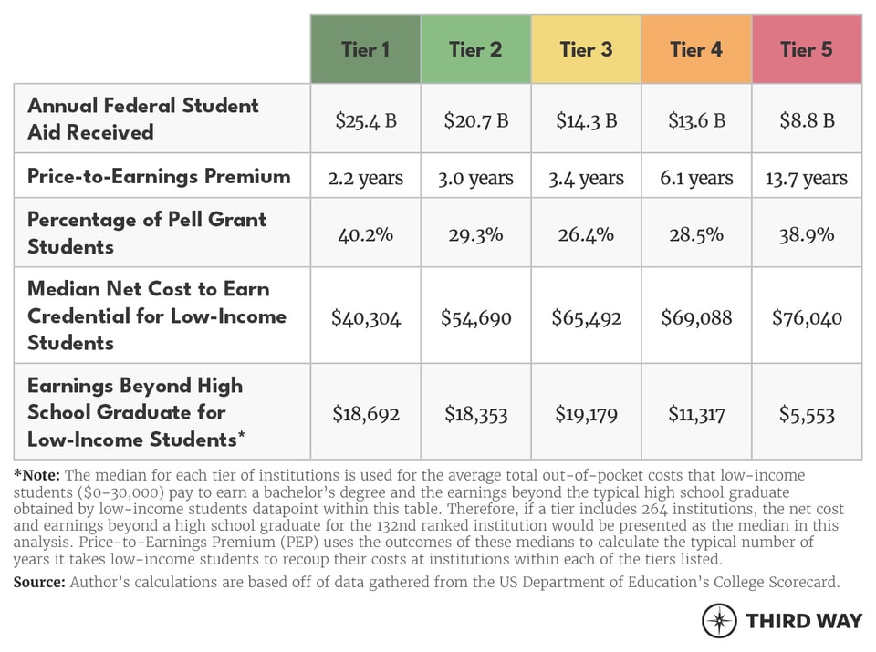The height and width of the screenshot is (652, 876).
Task: Select the orange Tier 4 header cell
Action: click(x=696, y=49)
